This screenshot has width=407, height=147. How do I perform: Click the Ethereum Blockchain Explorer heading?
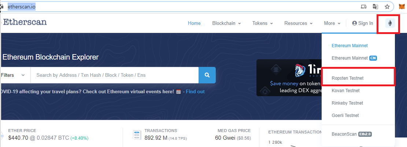pyautogui.click(x=50, y=57)
